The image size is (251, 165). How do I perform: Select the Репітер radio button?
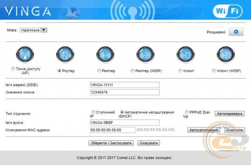point(99,71)
